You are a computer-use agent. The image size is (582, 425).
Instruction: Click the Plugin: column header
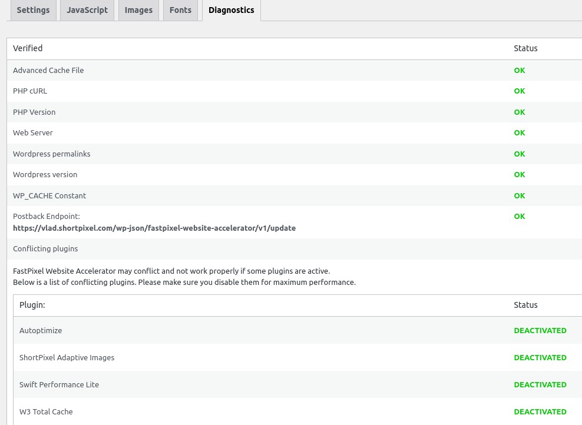(x=32, y=305)
